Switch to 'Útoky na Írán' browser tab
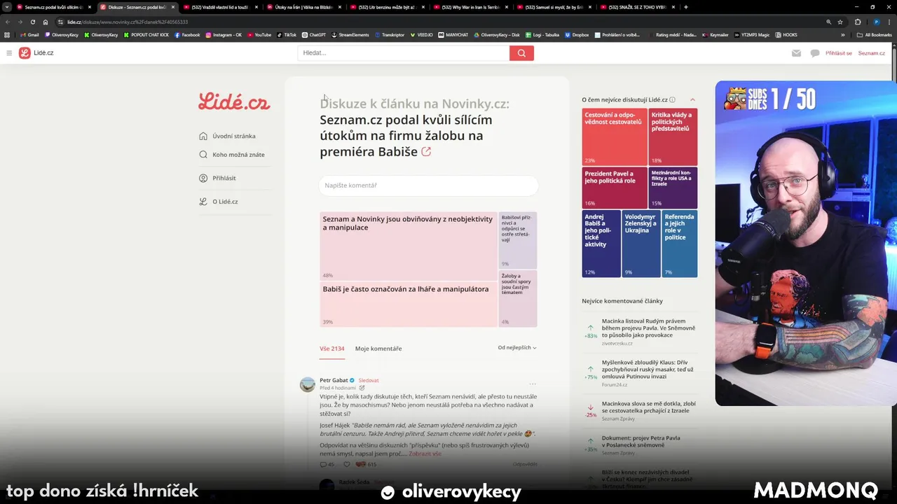 (x=303, y=7)
